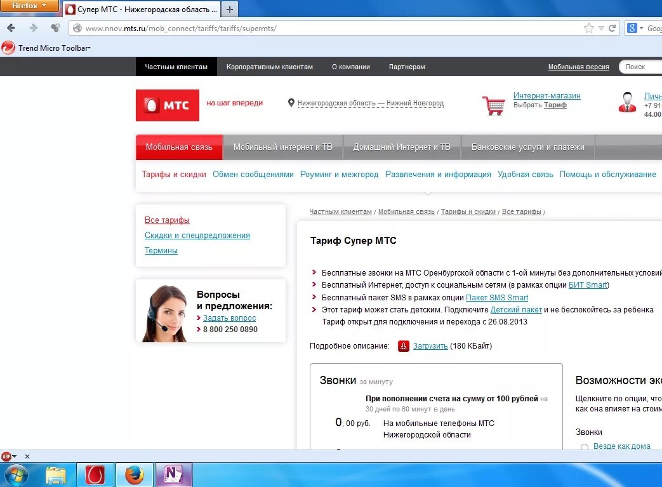Open О компании in top menu
This screenshot has height=487, width=662.
(351, 67)
